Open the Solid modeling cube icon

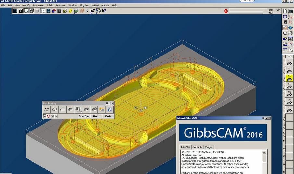coord(290,33)
